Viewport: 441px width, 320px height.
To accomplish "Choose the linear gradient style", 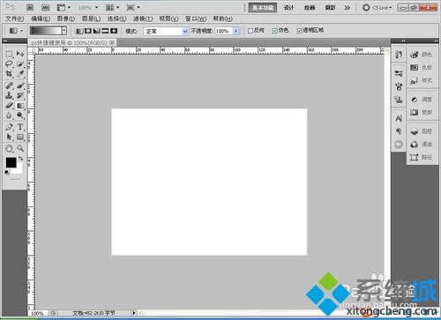I will 79,31.
